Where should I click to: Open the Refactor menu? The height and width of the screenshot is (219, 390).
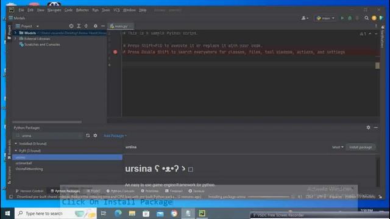[x=82, y=10]
